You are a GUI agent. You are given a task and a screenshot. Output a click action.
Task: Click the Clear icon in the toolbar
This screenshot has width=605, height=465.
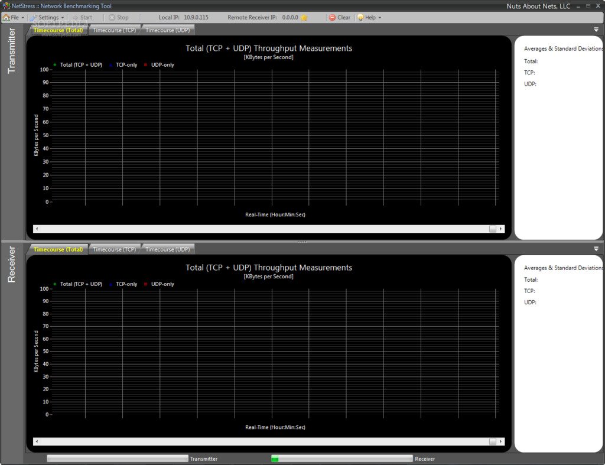[x=331, y=17]
